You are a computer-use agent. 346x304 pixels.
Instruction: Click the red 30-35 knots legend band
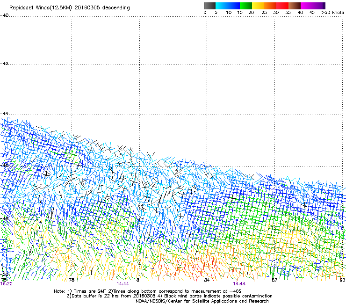[x=282, y=6]
